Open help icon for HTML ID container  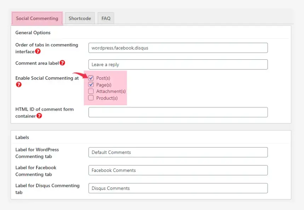point(39,116)
